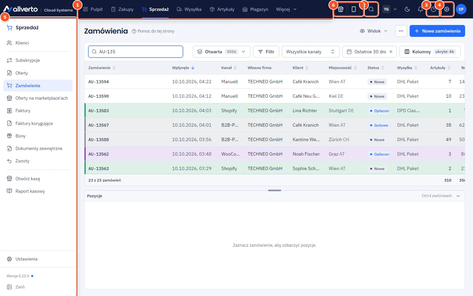The image size is (473, 296).
Task: Focus the order search field containing AU-135
Action: pos(136,52)
